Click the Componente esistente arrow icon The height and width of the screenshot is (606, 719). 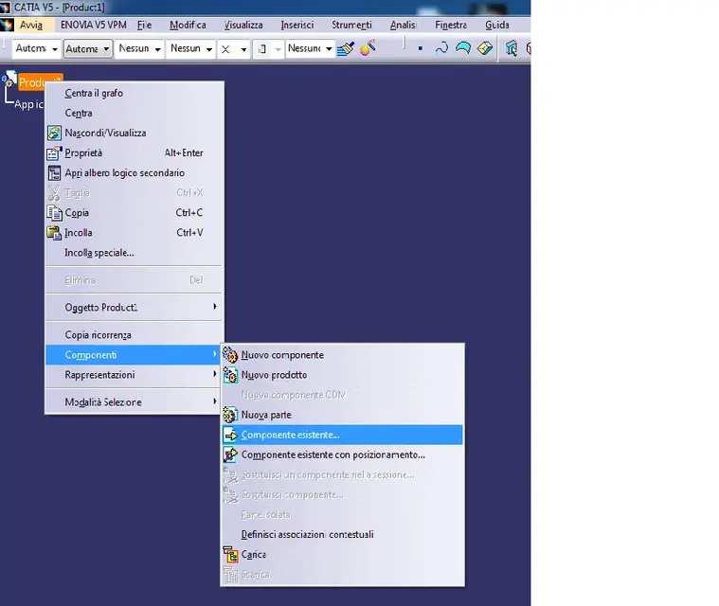pyautogui.click(x=230, y=435)
